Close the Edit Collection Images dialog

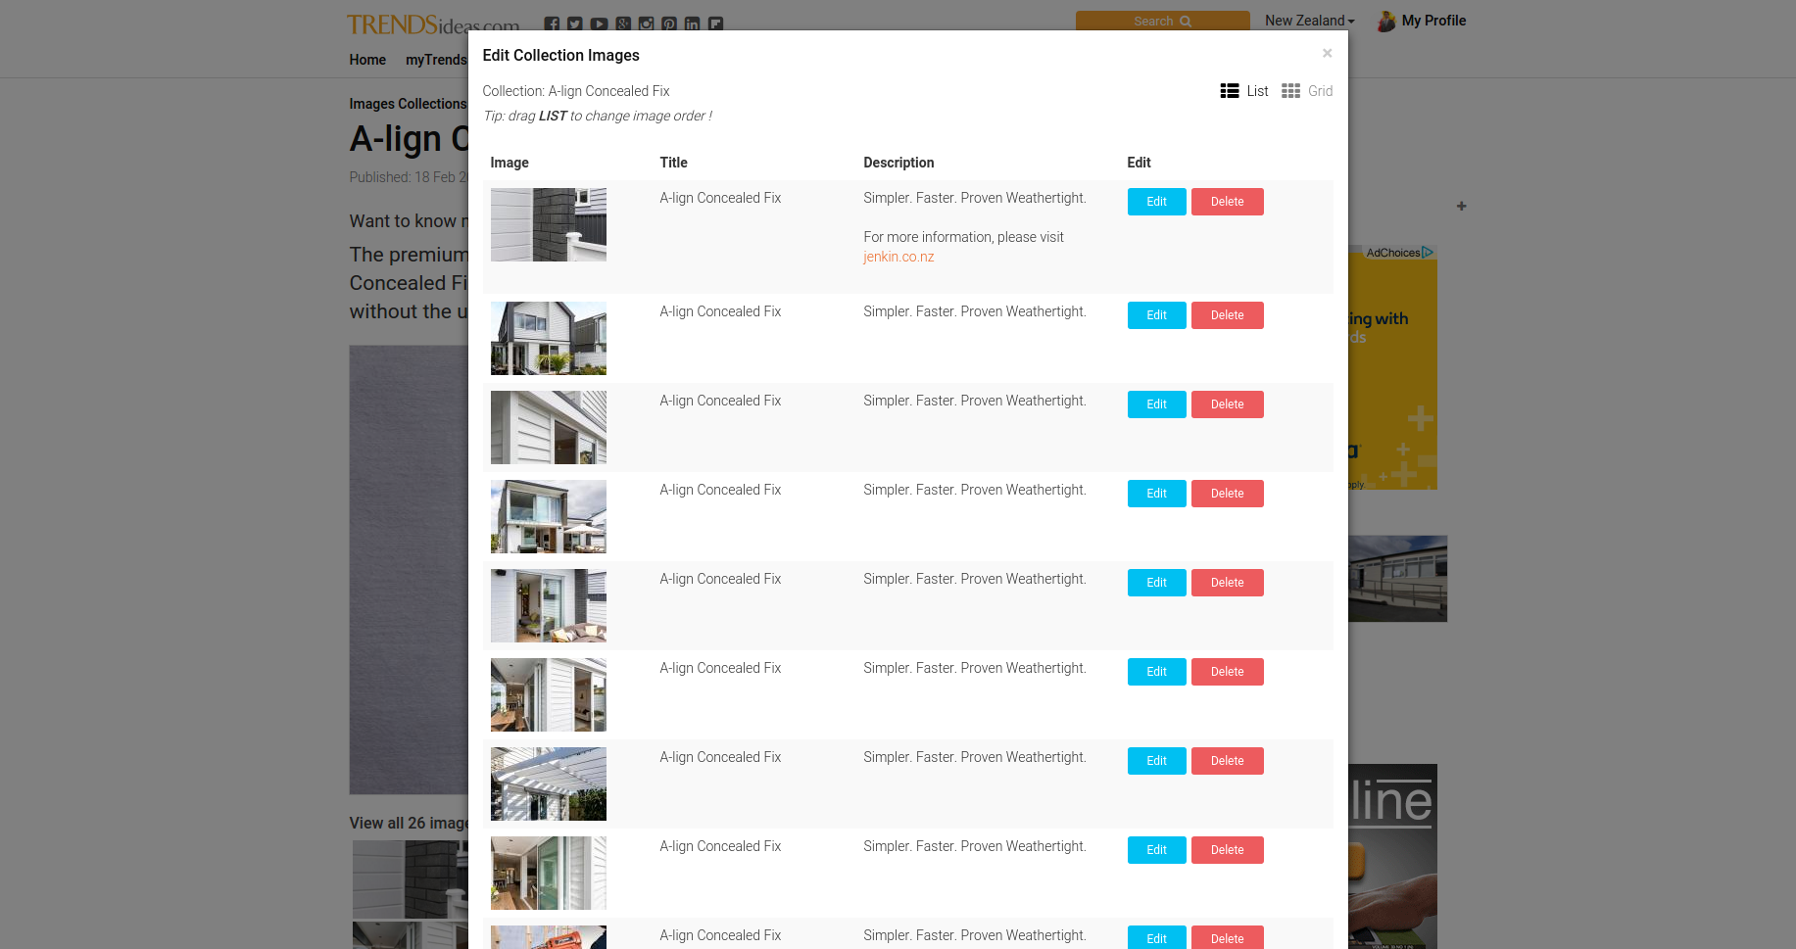(x=1327, y=53)
